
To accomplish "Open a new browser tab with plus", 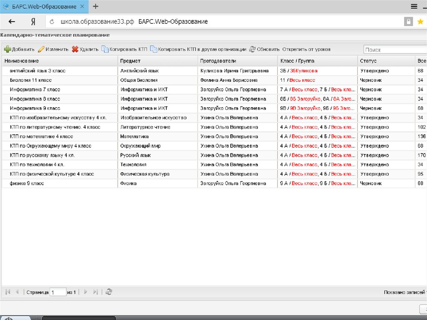I will [96, 6].
